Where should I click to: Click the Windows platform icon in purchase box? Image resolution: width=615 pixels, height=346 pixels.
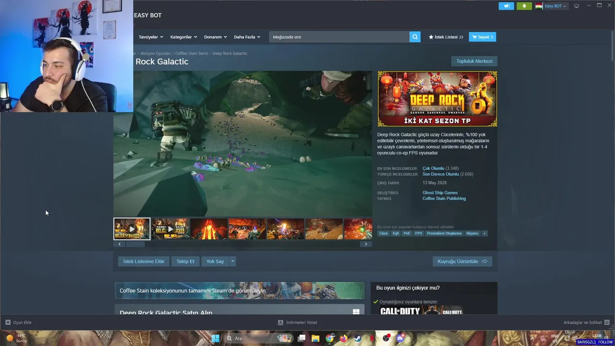356,312
